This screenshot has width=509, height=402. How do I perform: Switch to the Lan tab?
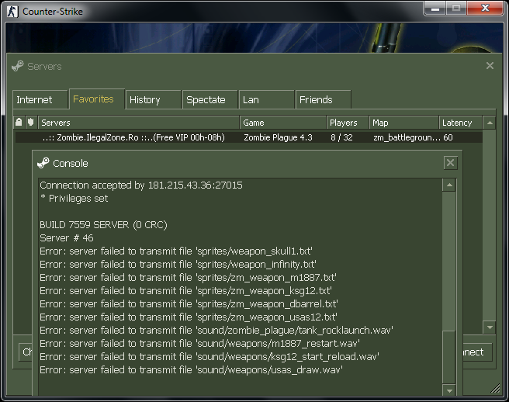click(x=266, y=99)
